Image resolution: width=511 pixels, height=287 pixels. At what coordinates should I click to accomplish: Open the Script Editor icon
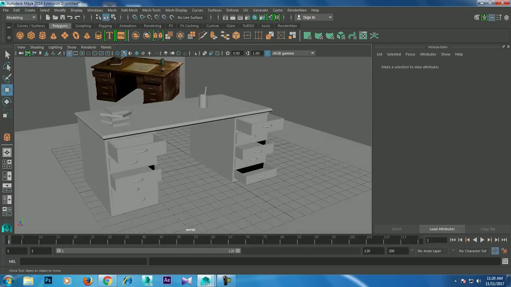[x=505, y=261]
